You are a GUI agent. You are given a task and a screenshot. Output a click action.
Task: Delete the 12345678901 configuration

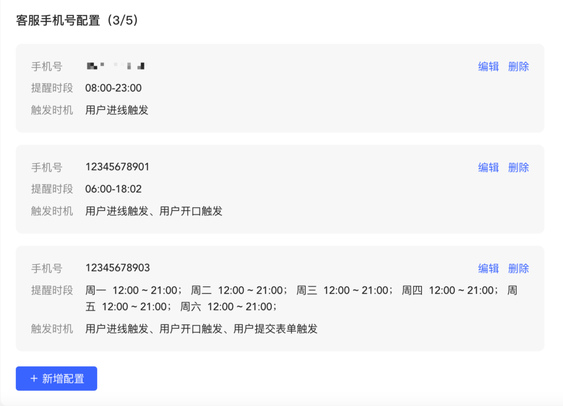click(519, 167)
